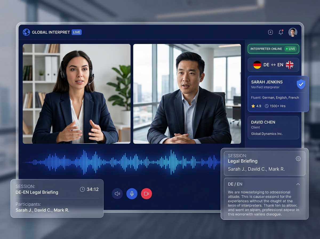Select the Sarah Jenkins interpreter card
The height and width of the screenshot is (239, 320).
tap(278, 94)
